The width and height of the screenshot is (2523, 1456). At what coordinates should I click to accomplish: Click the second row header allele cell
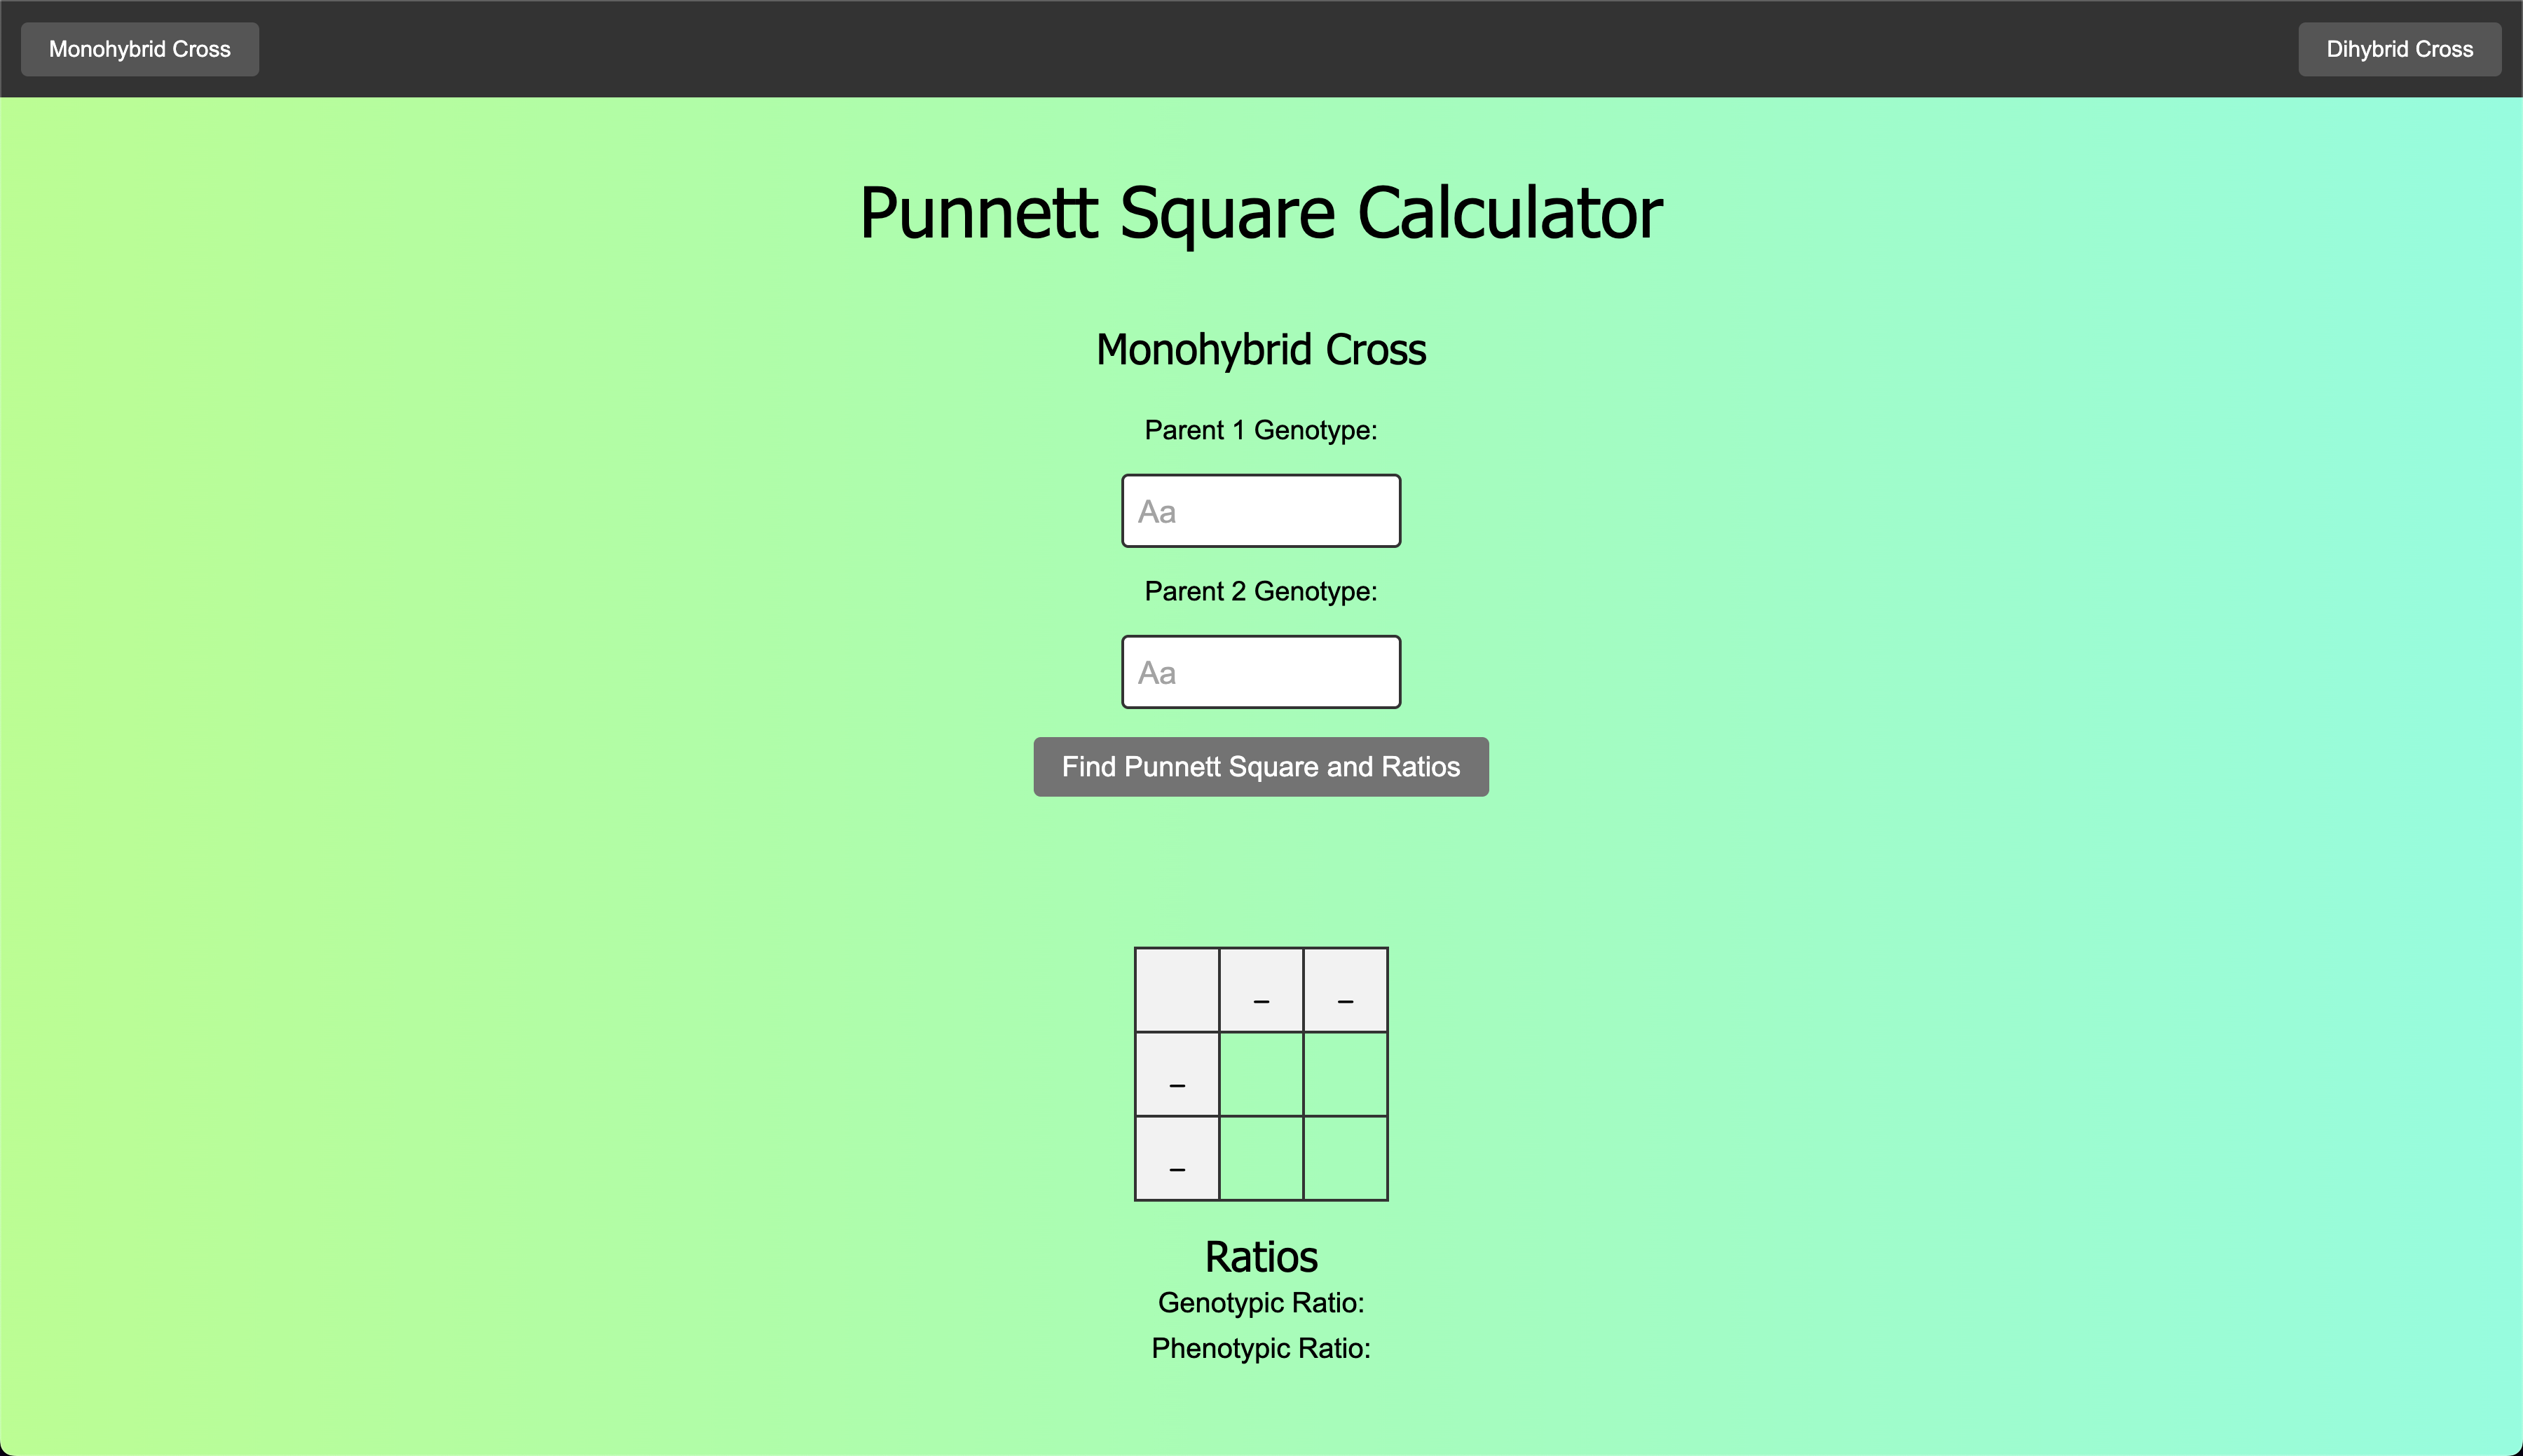pos(1177,1158)
